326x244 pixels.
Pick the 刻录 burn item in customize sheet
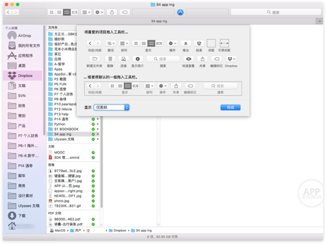(x=199, y=43)
